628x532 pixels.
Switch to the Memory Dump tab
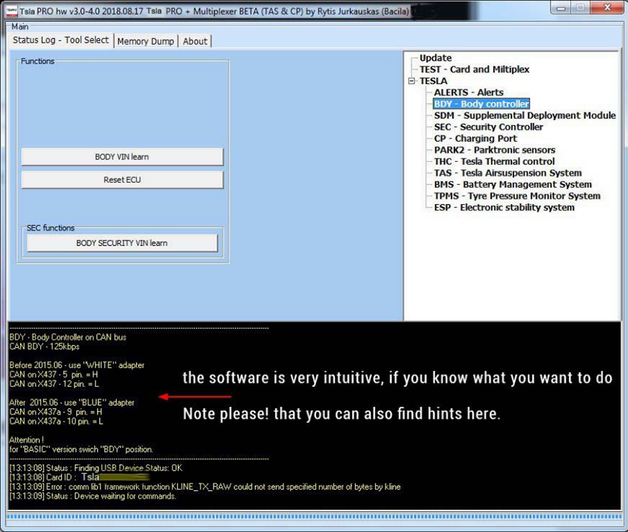(x=145, y=41)
